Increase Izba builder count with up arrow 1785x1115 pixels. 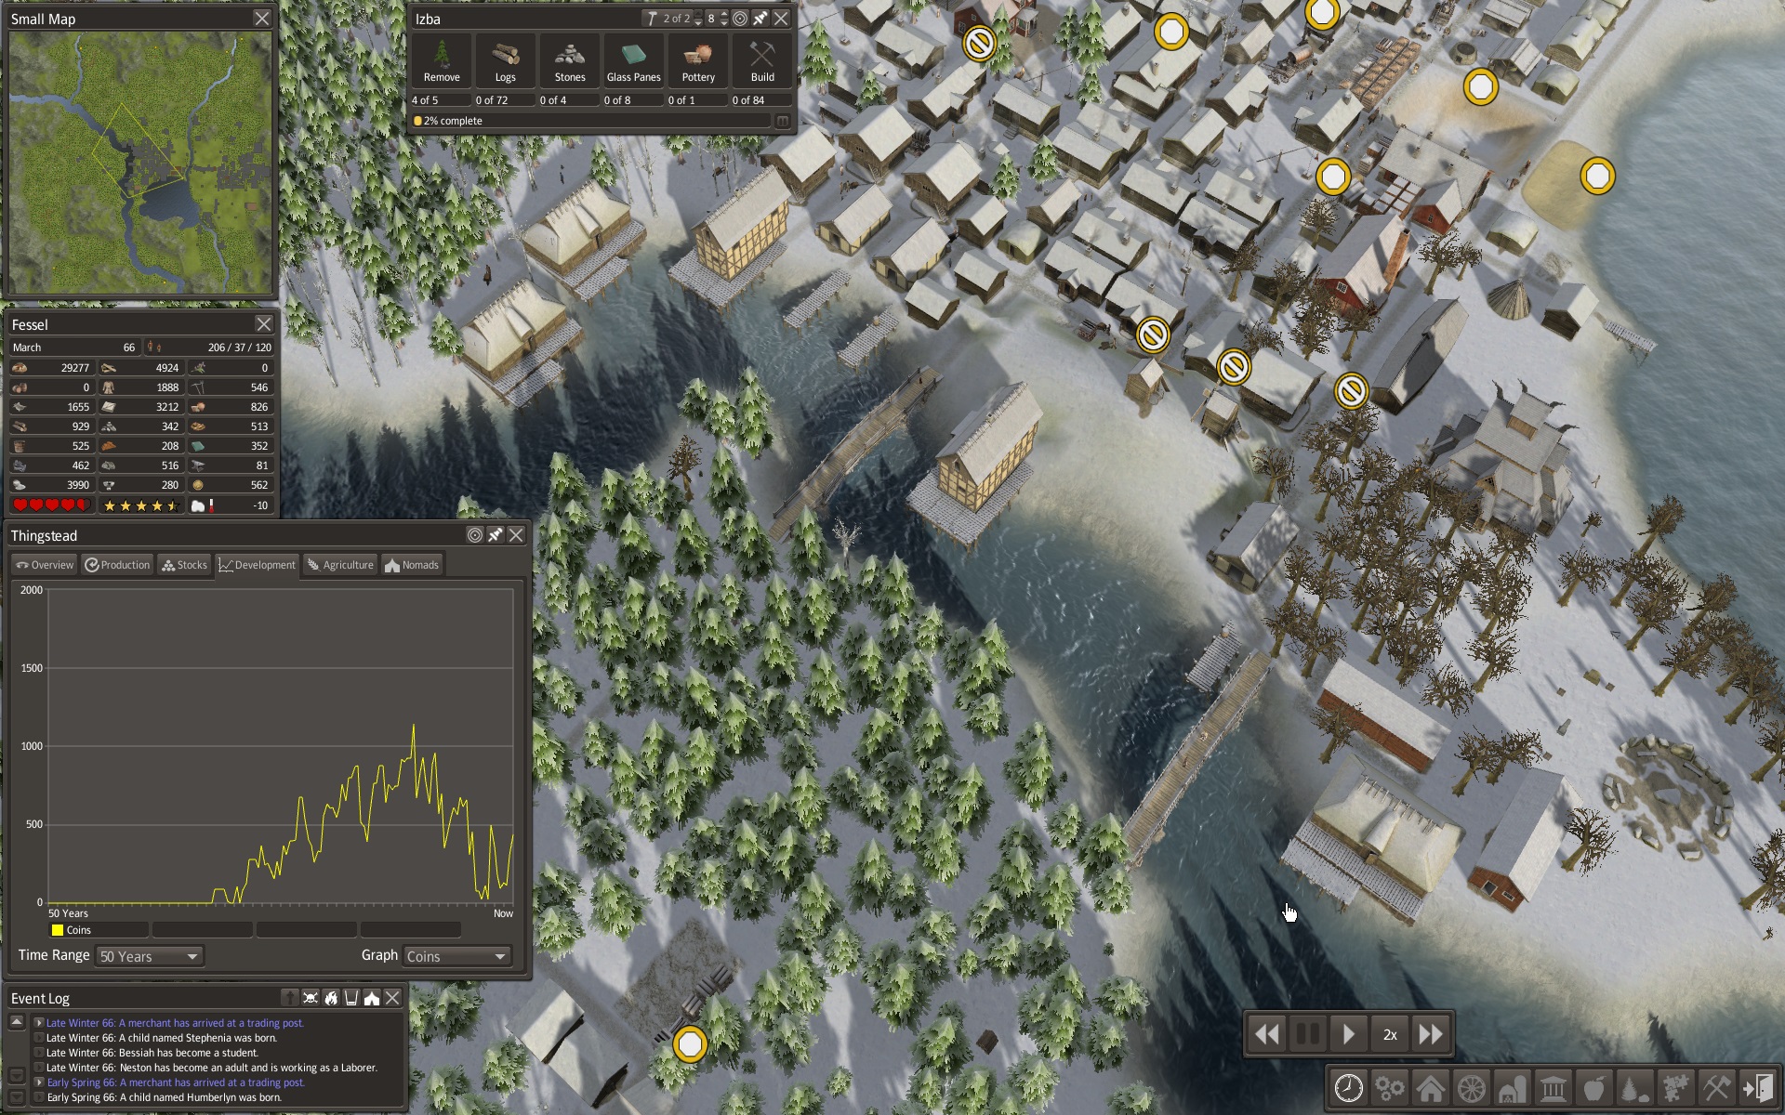coord(698,14)
